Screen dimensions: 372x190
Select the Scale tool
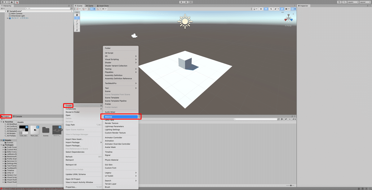click(x=77, y=24)
